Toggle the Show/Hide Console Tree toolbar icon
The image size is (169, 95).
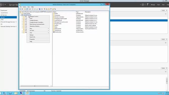pos(27,9)
